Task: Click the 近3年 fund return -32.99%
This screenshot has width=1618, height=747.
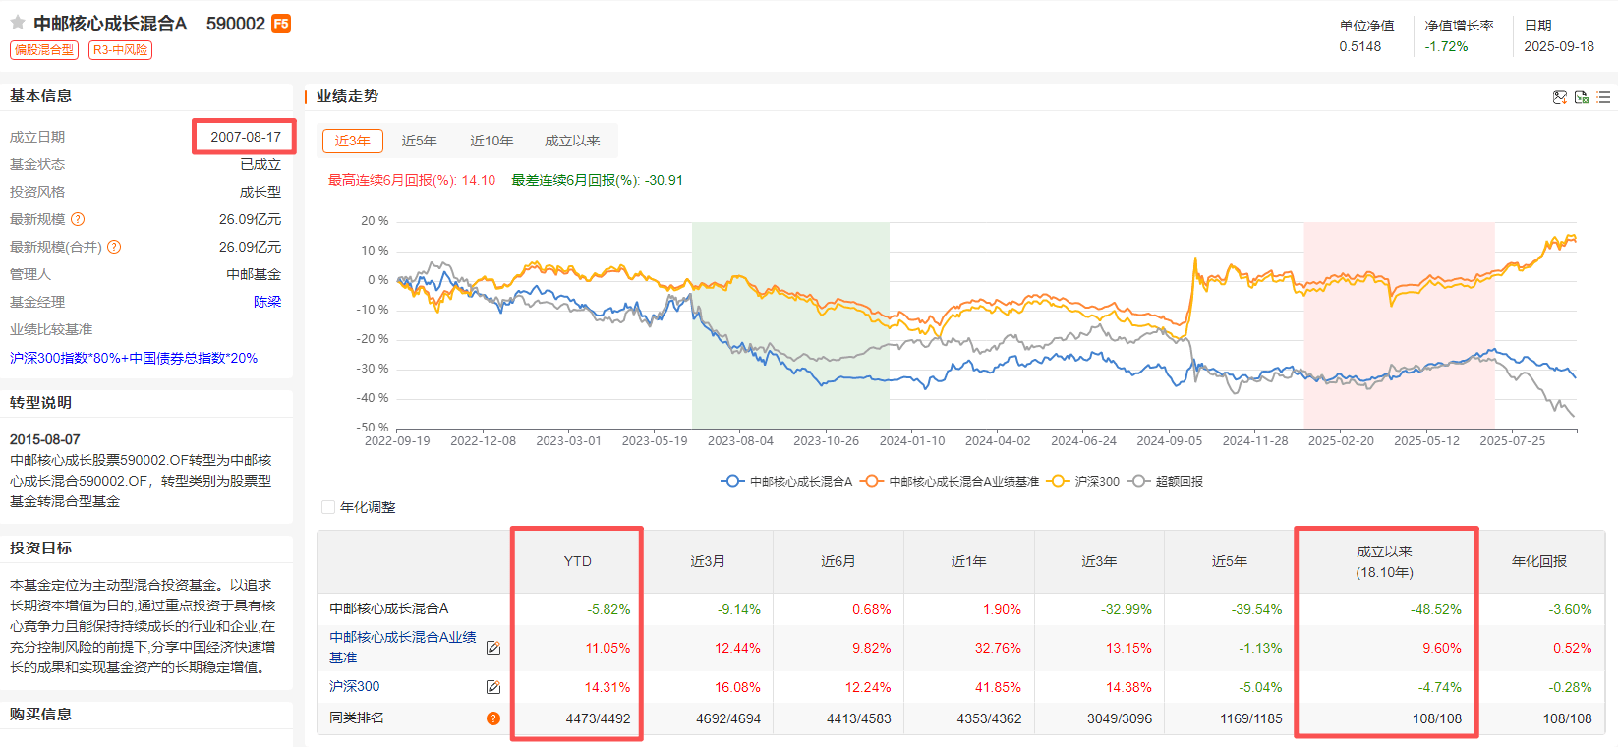Action: (1127, 609)
